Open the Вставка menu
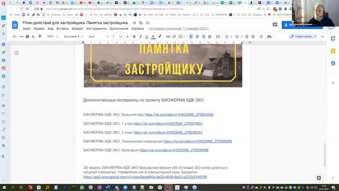Viewport: 339px width, 191px height. point(63,29)
